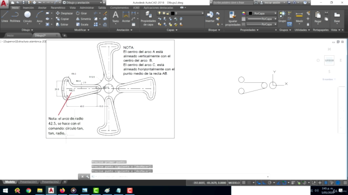Viewport: 348px width, 195px height.
Task: Click the customization menu icon in status bar
Action: tap(345, 183)
